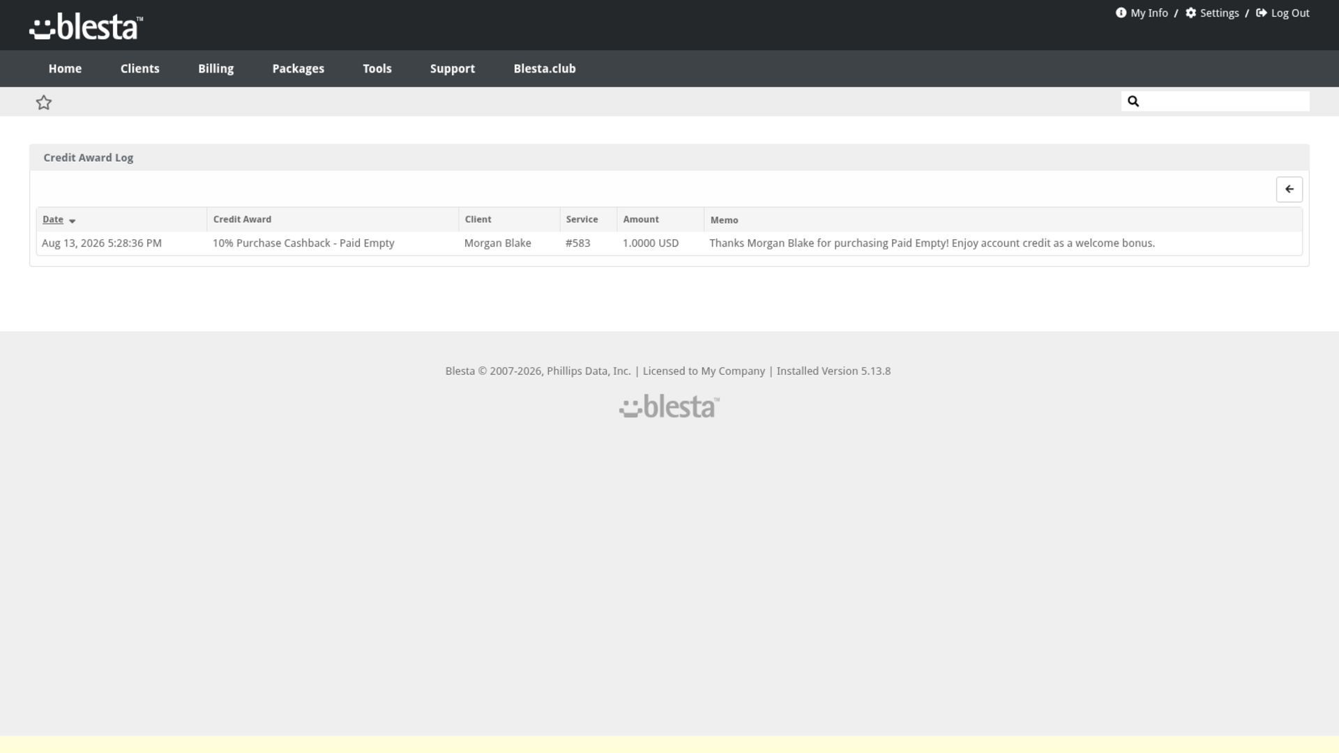Click the exit icon beside Log Out
Image resolution: width=1339 pixels, height=753 pixels.
pyautogui.click(x=1262, y=13)
